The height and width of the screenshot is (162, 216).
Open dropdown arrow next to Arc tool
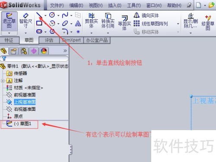point(58,24)
